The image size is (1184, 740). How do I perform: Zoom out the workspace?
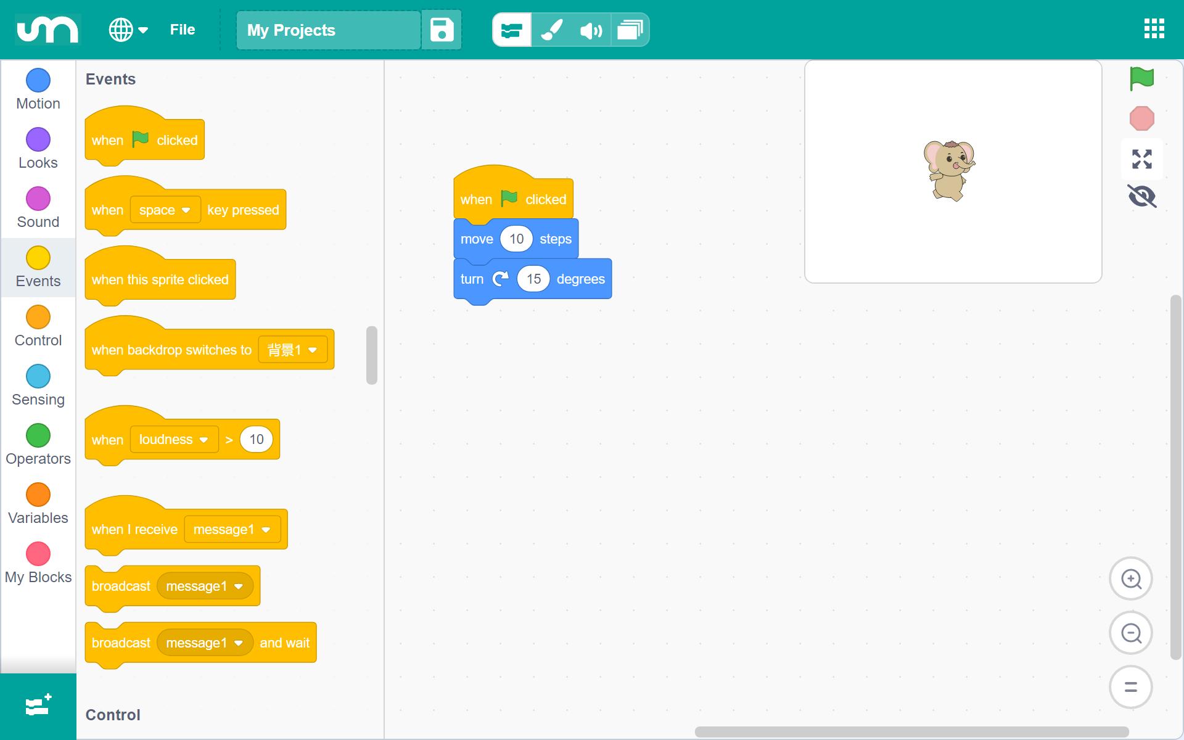click(x=1131, y=633)
